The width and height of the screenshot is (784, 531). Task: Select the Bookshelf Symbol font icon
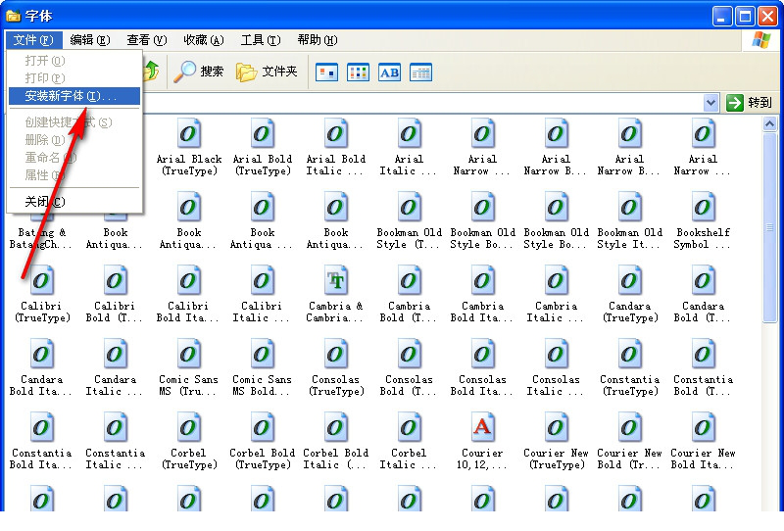tap(703, 208)
